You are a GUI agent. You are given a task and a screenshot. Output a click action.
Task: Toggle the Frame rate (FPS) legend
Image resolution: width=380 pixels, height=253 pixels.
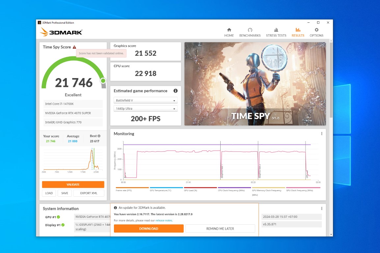132,189
